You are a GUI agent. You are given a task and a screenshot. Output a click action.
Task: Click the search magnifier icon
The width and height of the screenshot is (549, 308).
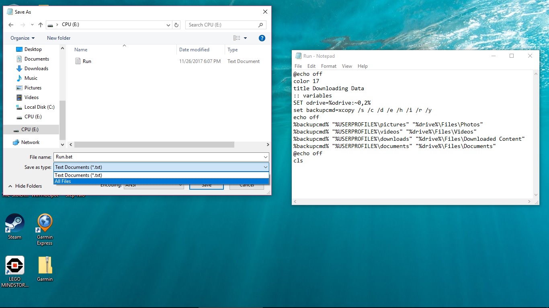click(x=261, y=25)
